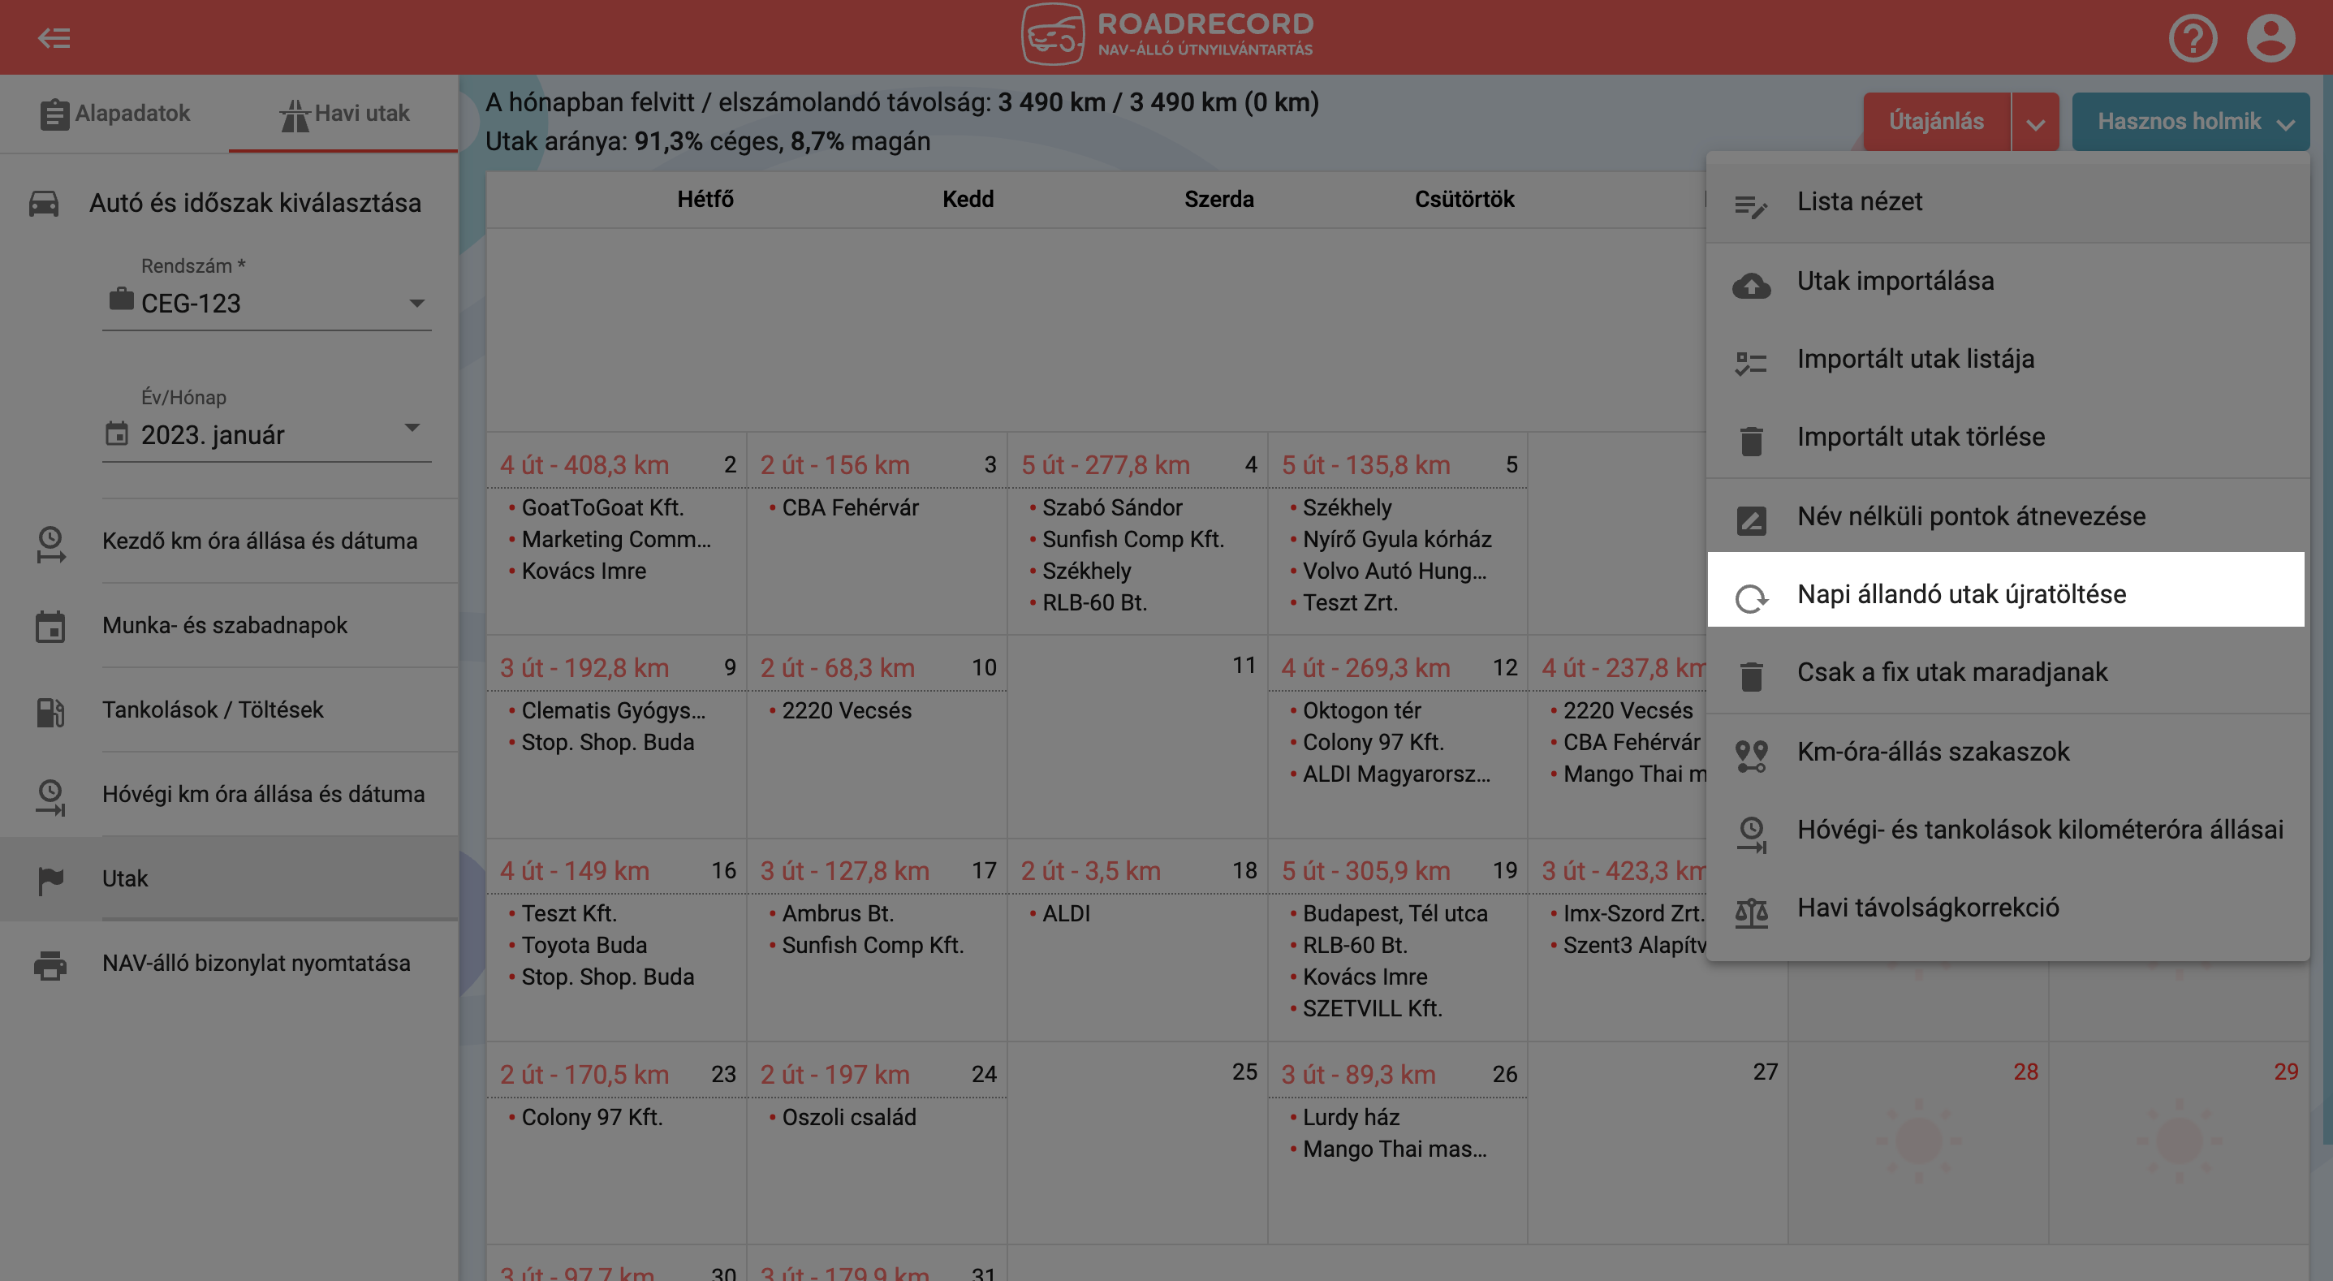The image size is (2333, 1281).
Task: Click trash icon beside Csak a fix utak
Action: tap(1751, 677)
